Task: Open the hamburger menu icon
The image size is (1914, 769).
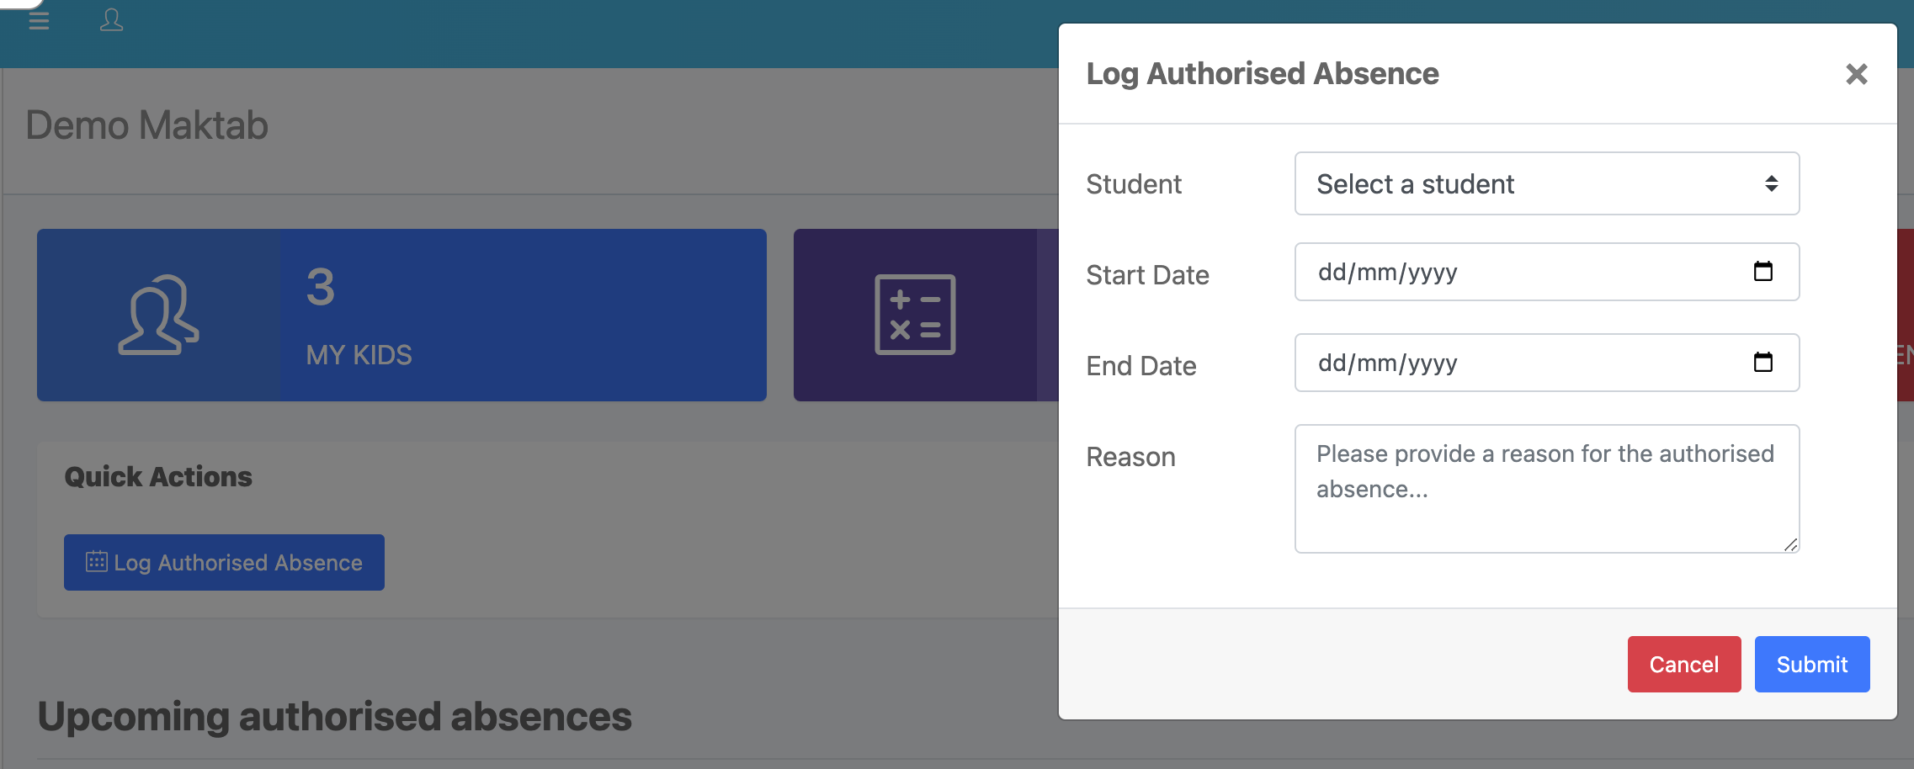Action: click(x=39, y=21)
